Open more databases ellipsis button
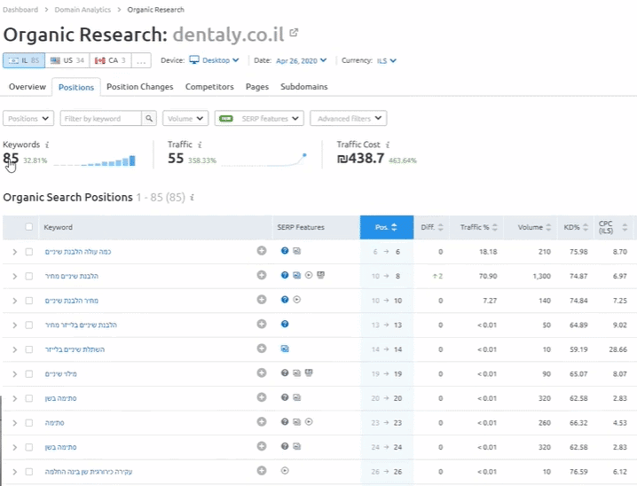The height and width of the screenshot is (486, 637). pos(141,60)
